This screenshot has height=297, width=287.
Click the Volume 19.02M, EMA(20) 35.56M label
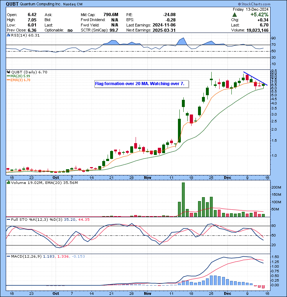click(x=44, y=183)
